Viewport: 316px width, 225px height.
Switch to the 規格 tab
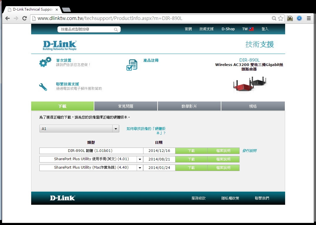point(253,106)
